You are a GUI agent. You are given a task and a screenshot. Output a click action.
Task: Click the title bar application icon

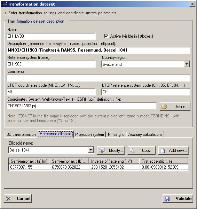tap(4, 4)
